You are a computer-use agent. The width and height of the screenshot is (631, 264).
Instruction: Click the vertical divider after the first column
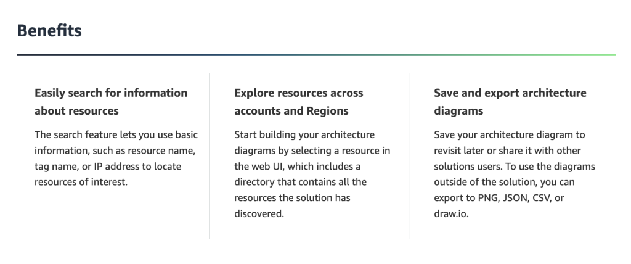click(210, 155)
